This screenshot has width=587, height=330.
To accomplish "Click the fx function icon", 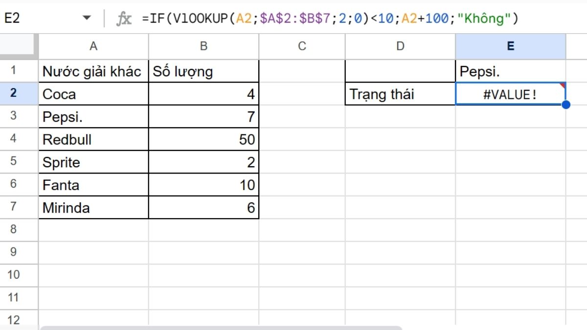I will 124,19.
